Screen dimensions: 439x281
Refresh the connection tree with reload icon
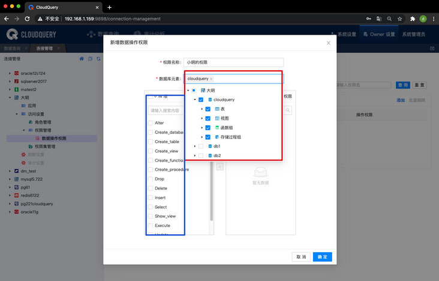[98, 59]
